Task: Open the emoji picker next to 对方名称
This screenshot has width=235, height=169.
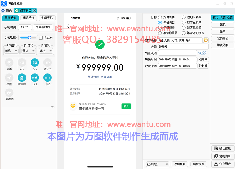Action: [206, 40]
